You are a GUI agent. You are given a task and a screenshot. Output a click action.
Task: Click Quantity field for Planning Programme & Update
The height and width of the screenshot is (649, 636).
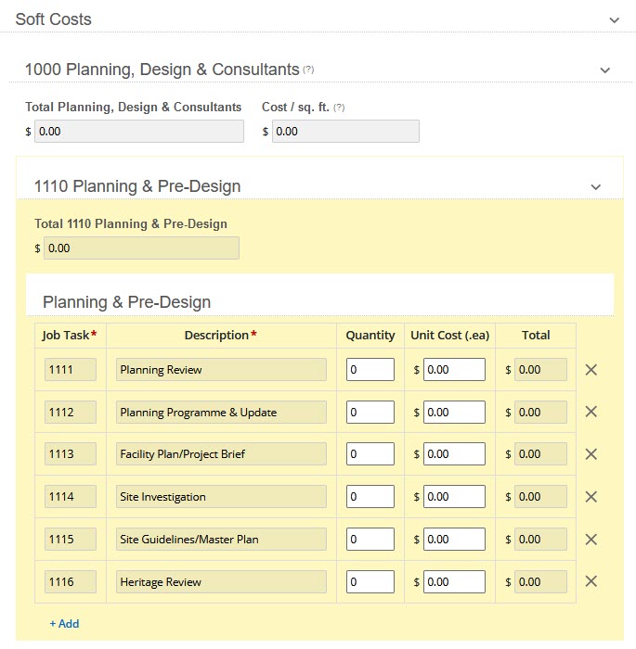(x=370, y=413)
